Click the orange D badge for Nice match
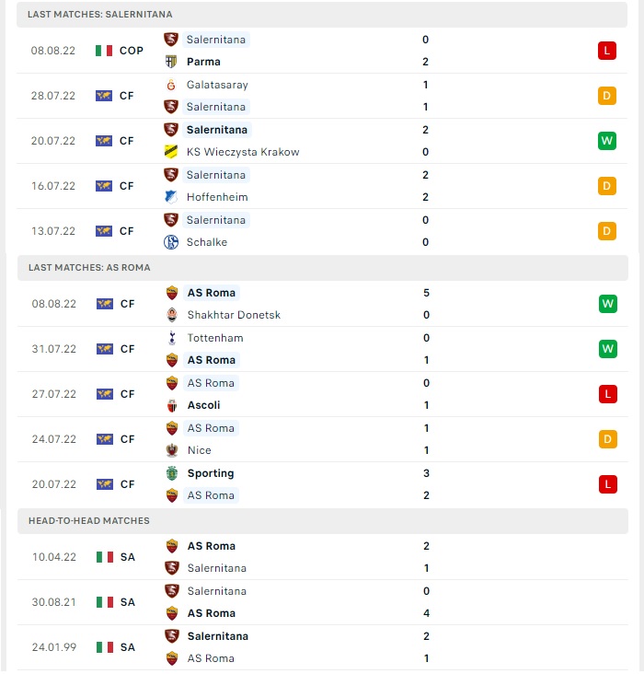This screenshot has height=674, width=644. click(x=607, y=439)
